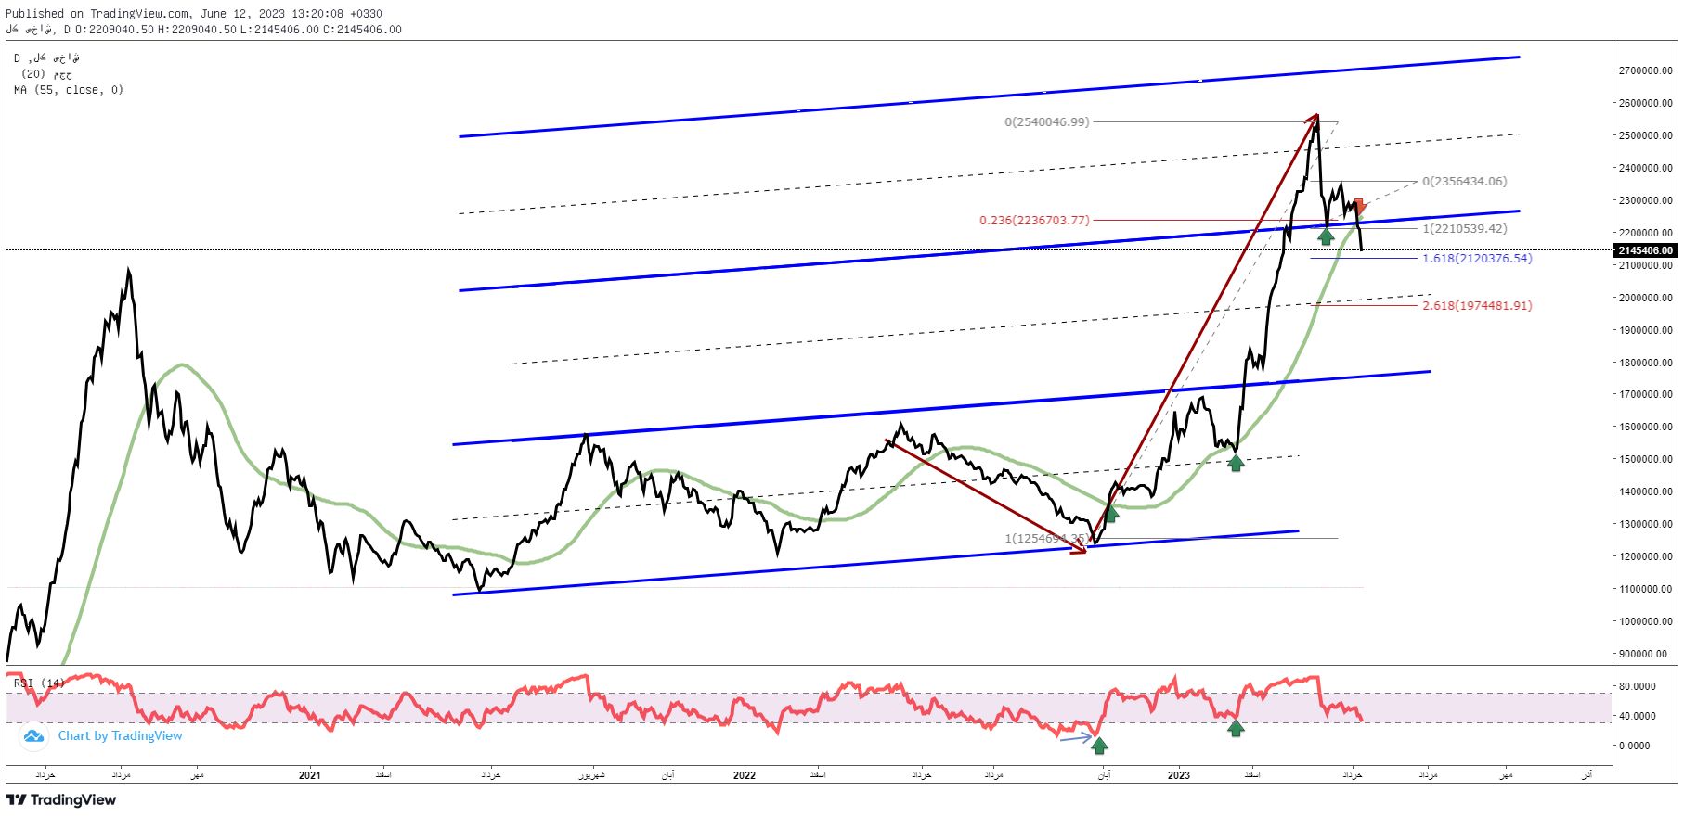Click the 1800000.00 price axis label
Screen dimensions: 1684x817
pyautogui.click(x=1646, y=363)
